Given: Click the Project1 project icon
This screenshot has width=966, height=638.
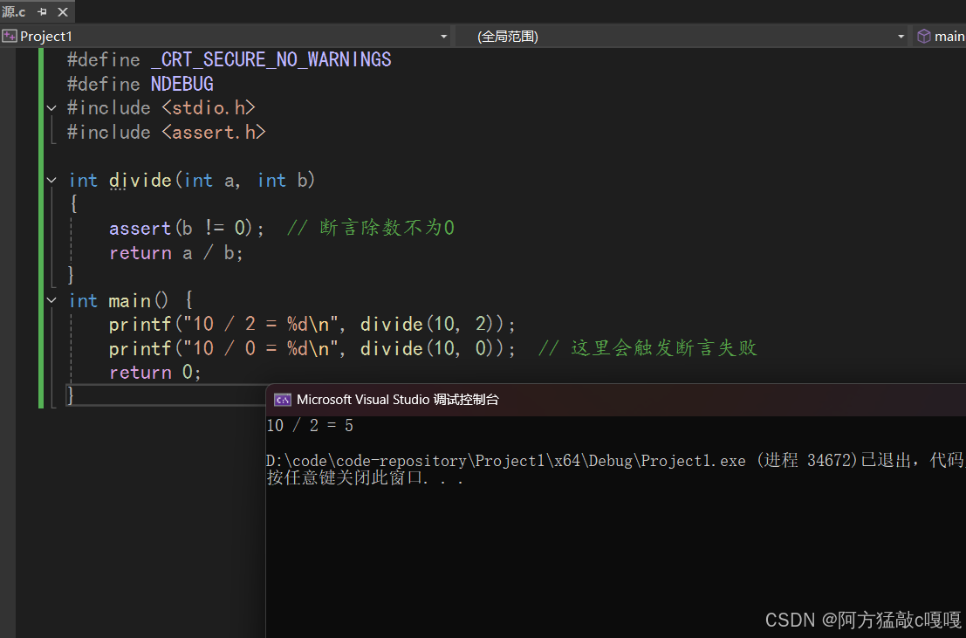Looking at the screenshot, I should pos(10,37).
